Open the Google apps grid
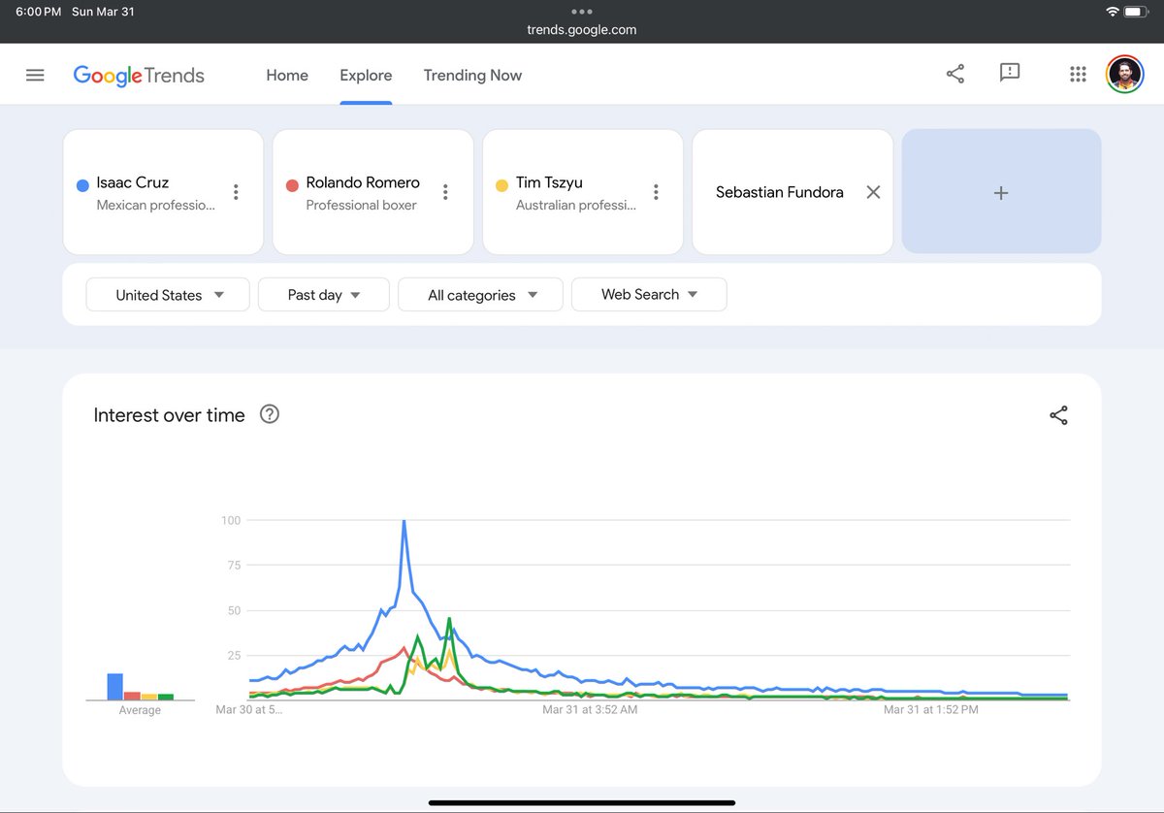Screen dimensions: 1164x813 tap(1077, 75)
